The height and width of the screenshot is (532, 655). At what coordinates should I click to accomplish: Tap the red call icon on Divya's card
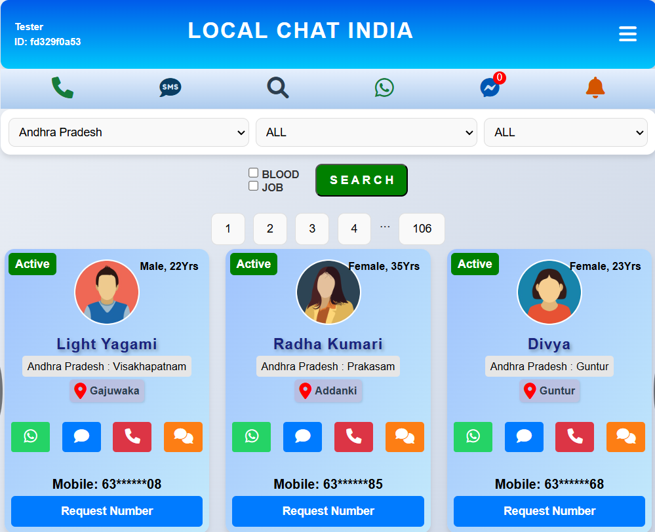pyautogui.click(x=574, y=437)
